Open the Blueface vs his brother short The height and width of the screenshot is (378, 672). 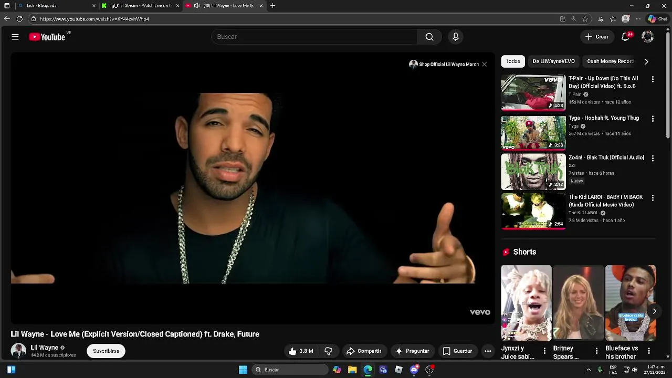(x=630, y=303)
